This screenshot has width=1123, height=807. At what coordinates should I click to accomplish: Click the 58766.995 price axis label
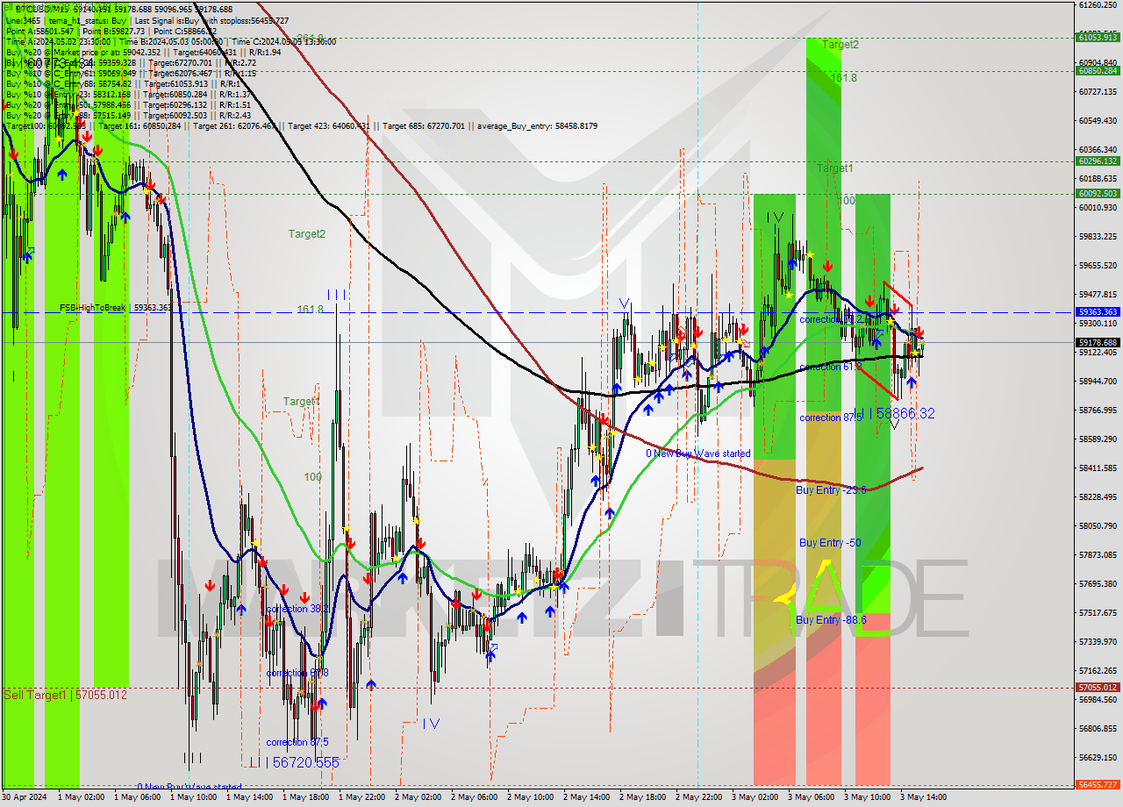(1098, 410)
